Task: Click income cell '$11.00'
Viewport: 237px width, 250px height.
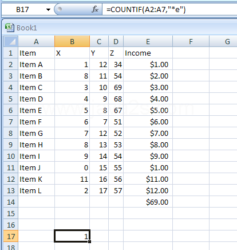Action: click(148, 179)
